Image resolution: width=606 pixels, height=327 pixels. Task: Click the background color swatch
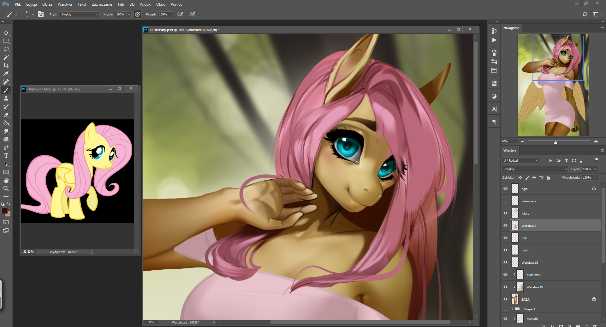coord(9,214)
